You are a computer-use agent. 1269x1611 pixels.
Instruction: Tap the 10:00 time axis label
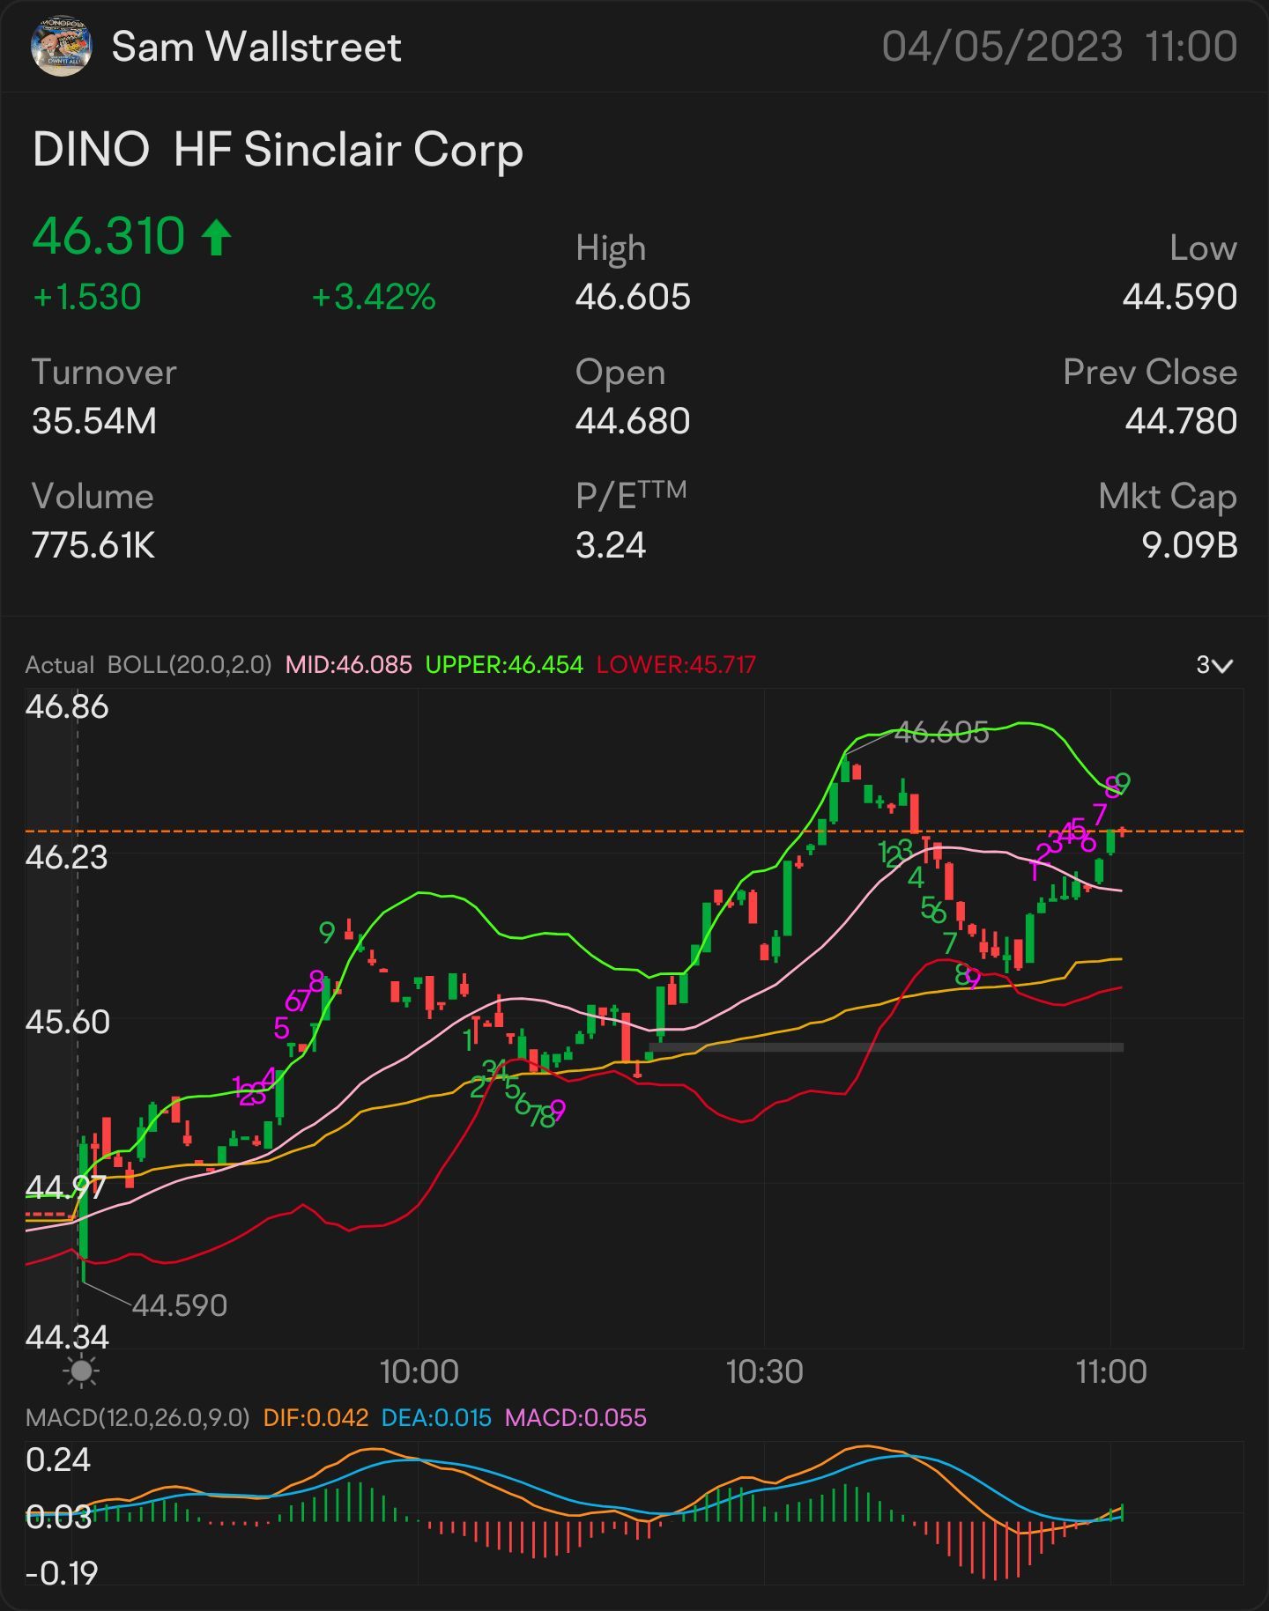pos(419,1371)
